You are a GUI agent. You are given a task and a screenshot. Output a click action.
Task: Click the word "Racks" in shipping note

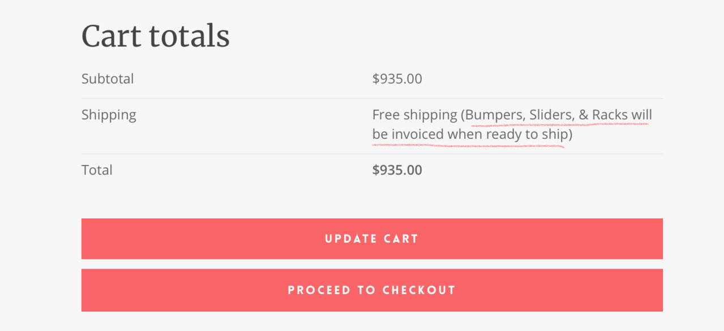tap(610, 115)
